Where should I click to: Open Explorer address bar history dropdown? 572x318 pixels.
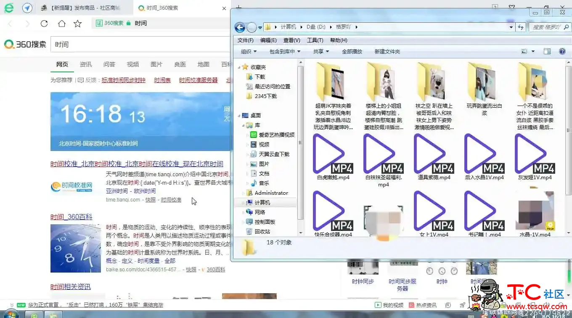point(511,27)
